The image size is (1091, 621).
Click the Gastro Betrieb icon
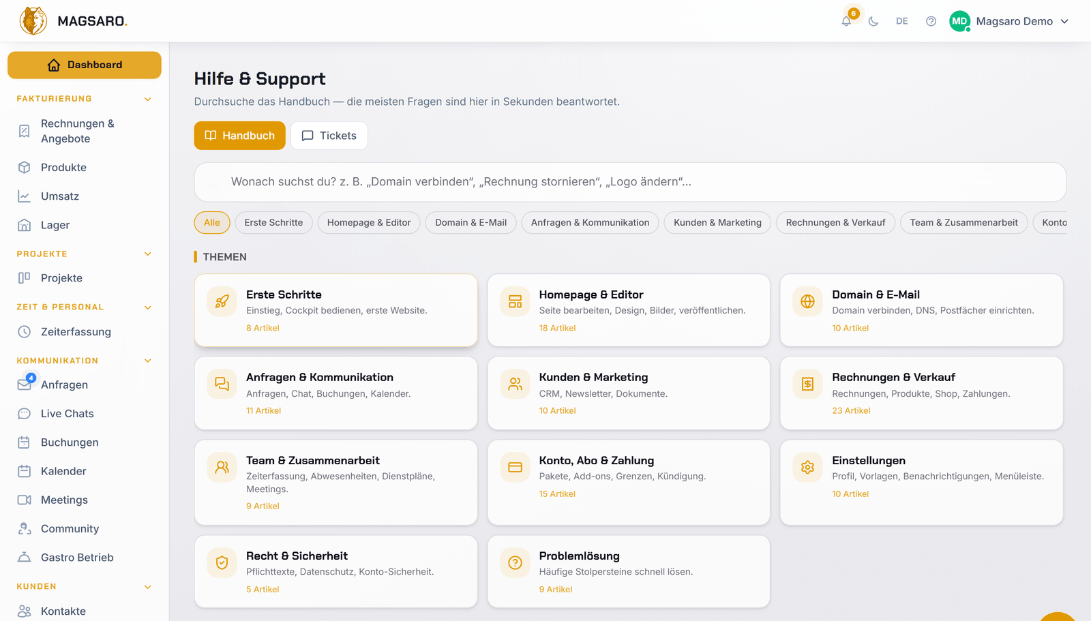25,558
